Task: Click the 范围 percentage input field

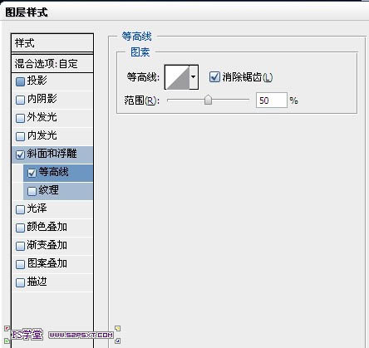Action: (x=272, y=100)
